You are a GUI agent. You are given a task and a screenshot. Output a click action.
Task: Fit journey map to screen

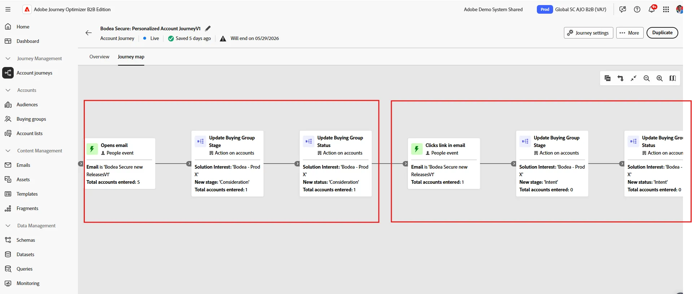634,78
